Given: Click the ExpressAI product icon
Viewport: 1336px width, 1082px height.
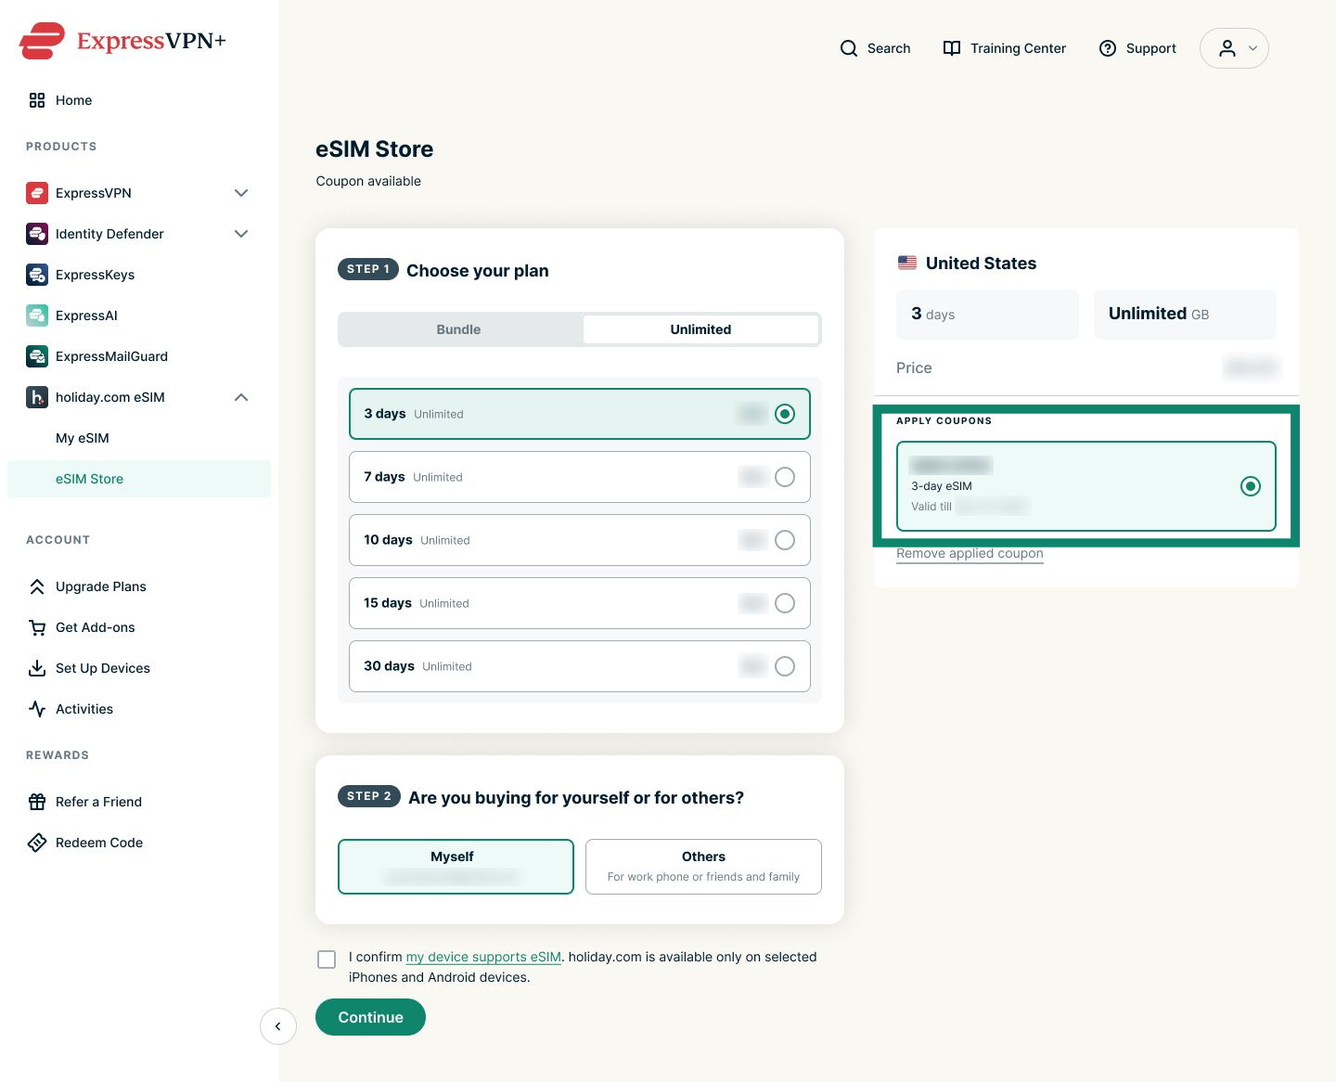Looking at the screenshot, I should pos(37,316).
